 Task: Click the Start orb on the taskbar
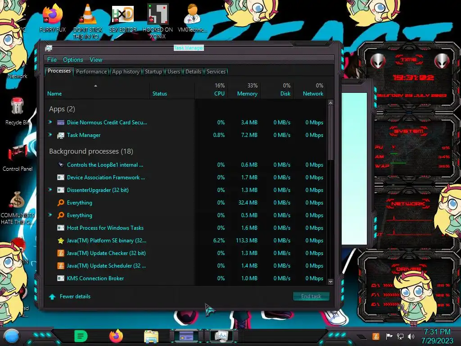(x=12, y=336)
